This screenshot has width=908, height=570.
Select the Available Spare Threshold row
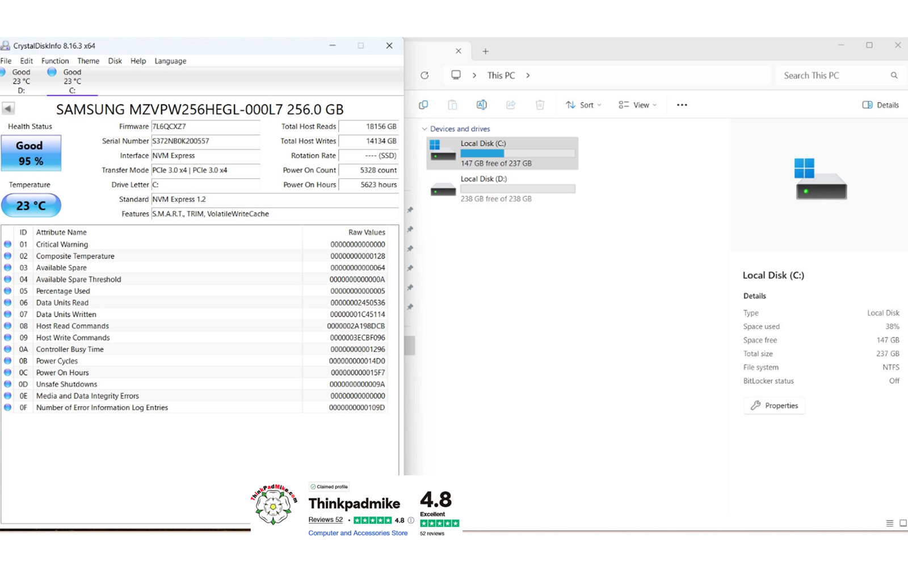coord(195,280)
